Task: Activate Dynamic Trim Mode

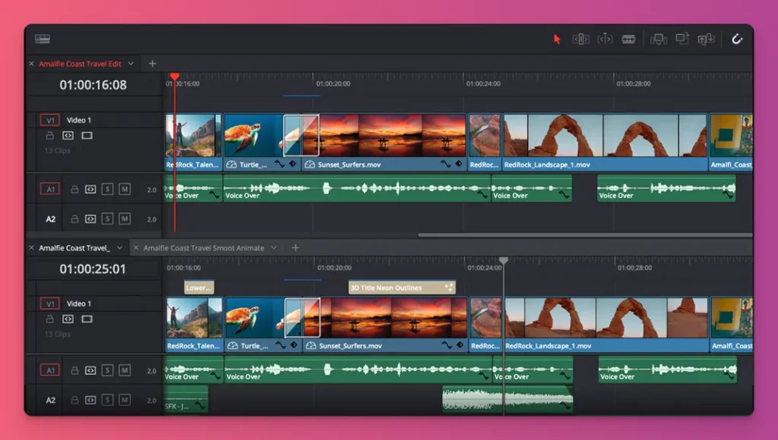Action: point(605,38)
